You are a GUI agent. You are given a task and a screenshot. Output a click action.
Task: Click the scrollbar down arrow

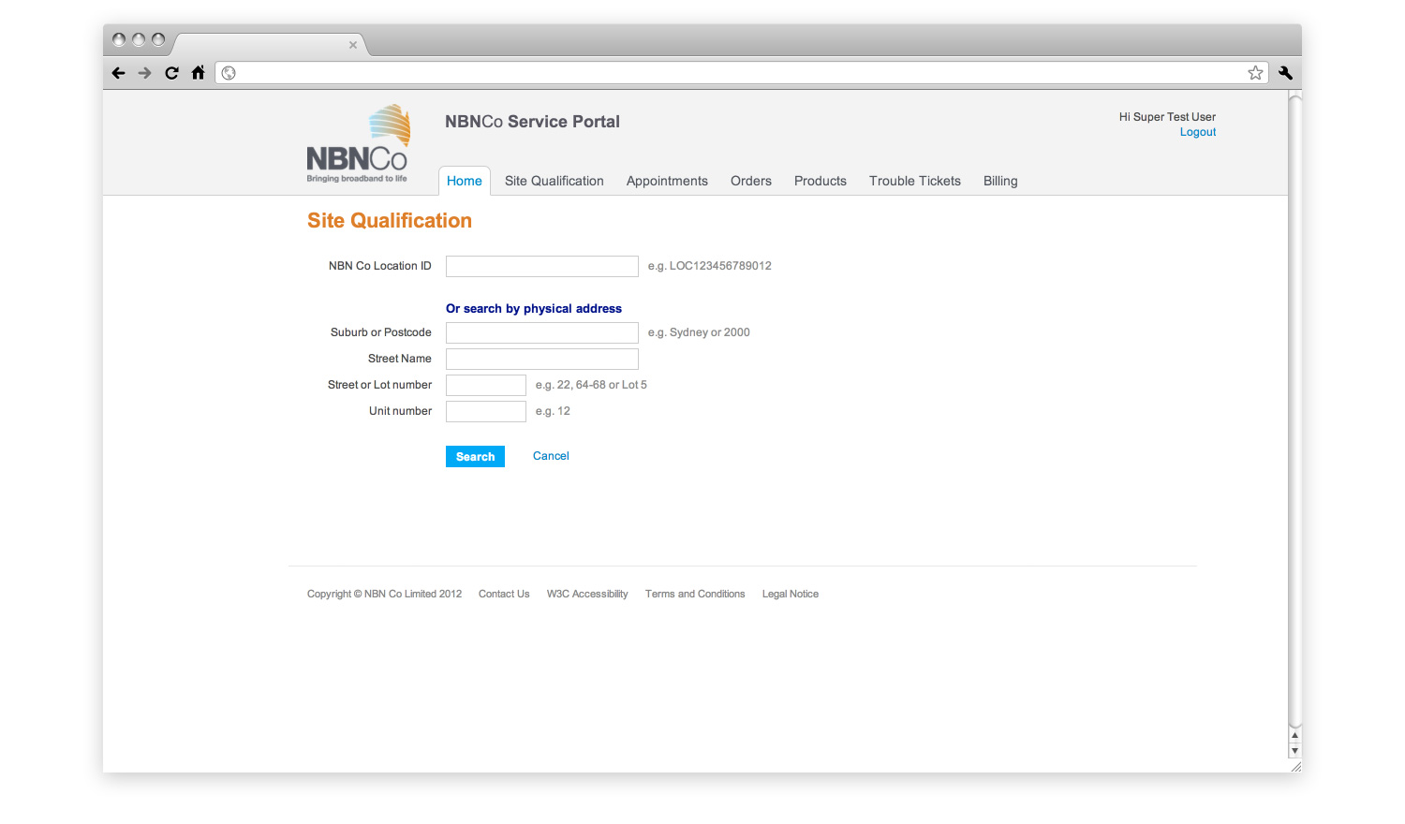[x=1294, y=751]
